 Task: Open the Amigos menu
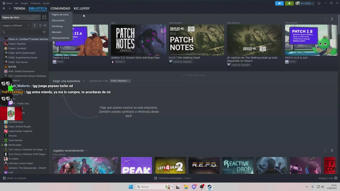pyautogui.click(x=24, y=3)
